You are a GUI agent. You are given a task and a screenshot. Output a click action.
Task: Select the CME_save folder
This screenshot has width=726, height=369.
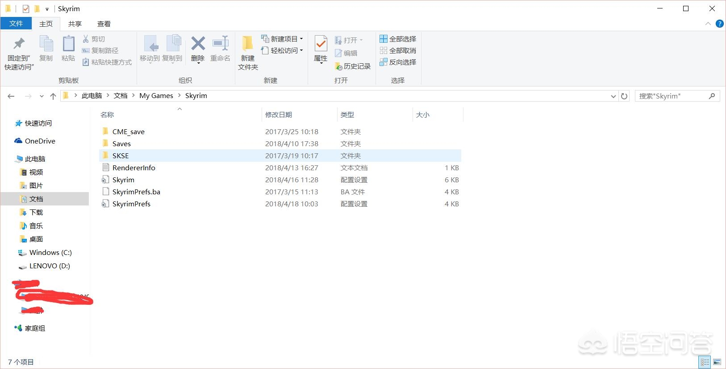click(x=280, y=131)
